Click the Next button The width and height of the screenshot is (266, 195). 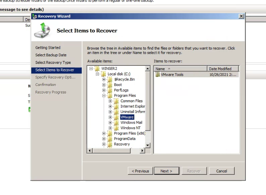167,171
